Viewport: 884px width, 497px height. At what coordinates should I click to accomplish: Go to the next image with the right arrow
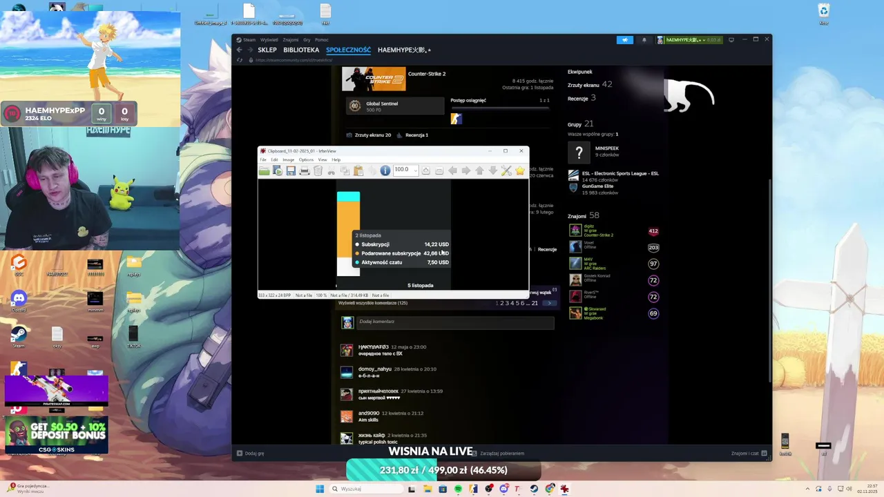[x=465, y=170]
